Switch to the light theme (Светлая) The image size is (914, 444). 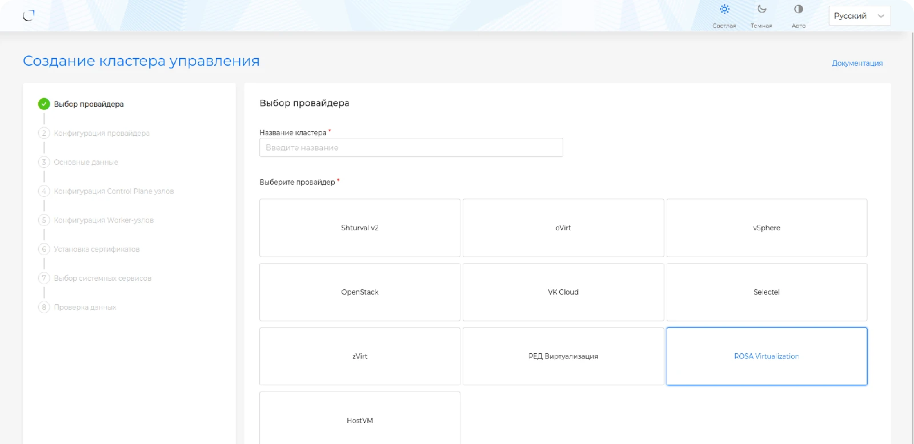pos(724,16)
